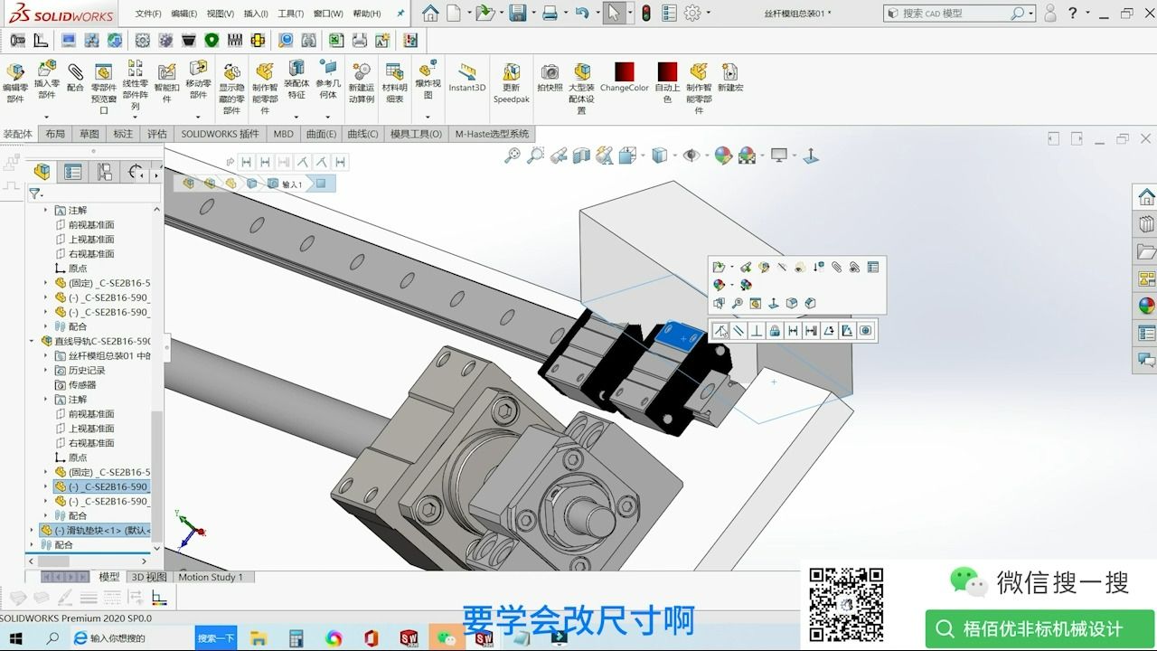Open the ConfigurationManager panel tab
The height and width of the screenshot is (651, 1157).
[105, 172]
